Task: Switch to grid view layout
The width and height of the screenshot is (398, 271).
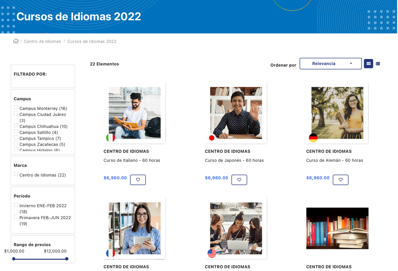Action: [368, 63]
